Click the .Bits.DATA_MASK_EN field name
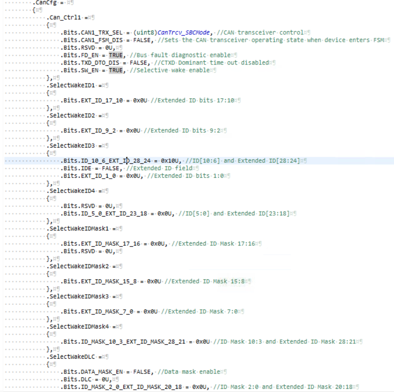394x392 pixels. [x=91, y=372]
